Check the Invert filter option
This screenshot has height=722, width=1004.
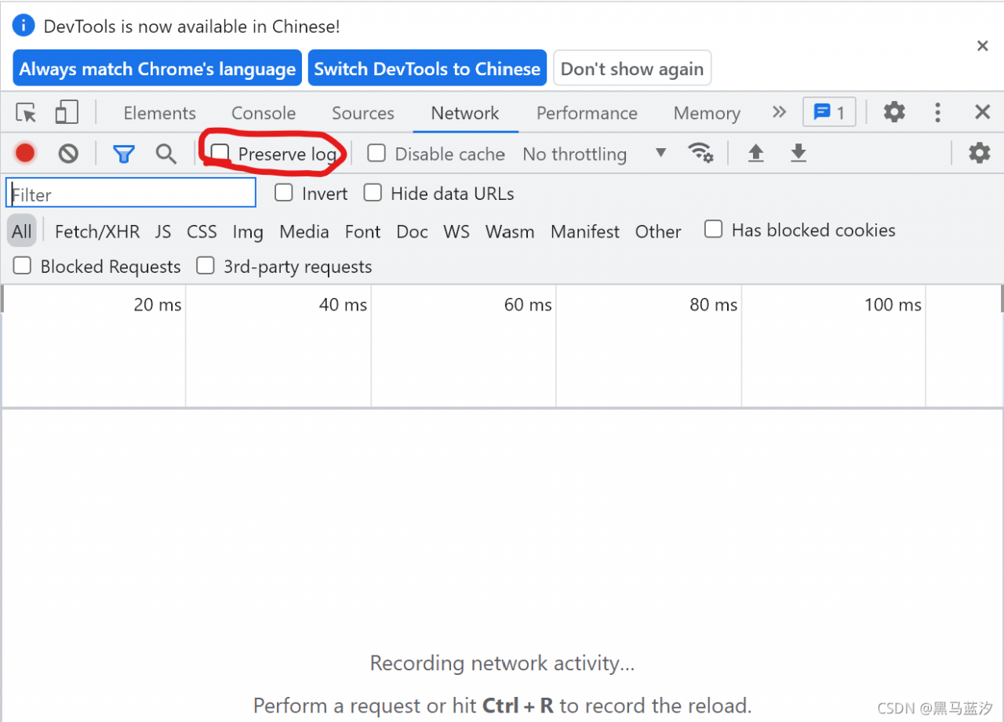[x=284, y=193]
